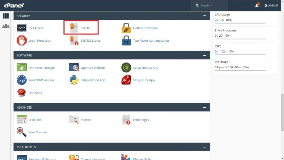Screen dimensions: 284x160
Task: Click the ADVANCED section header title
Action: [24, 107]
